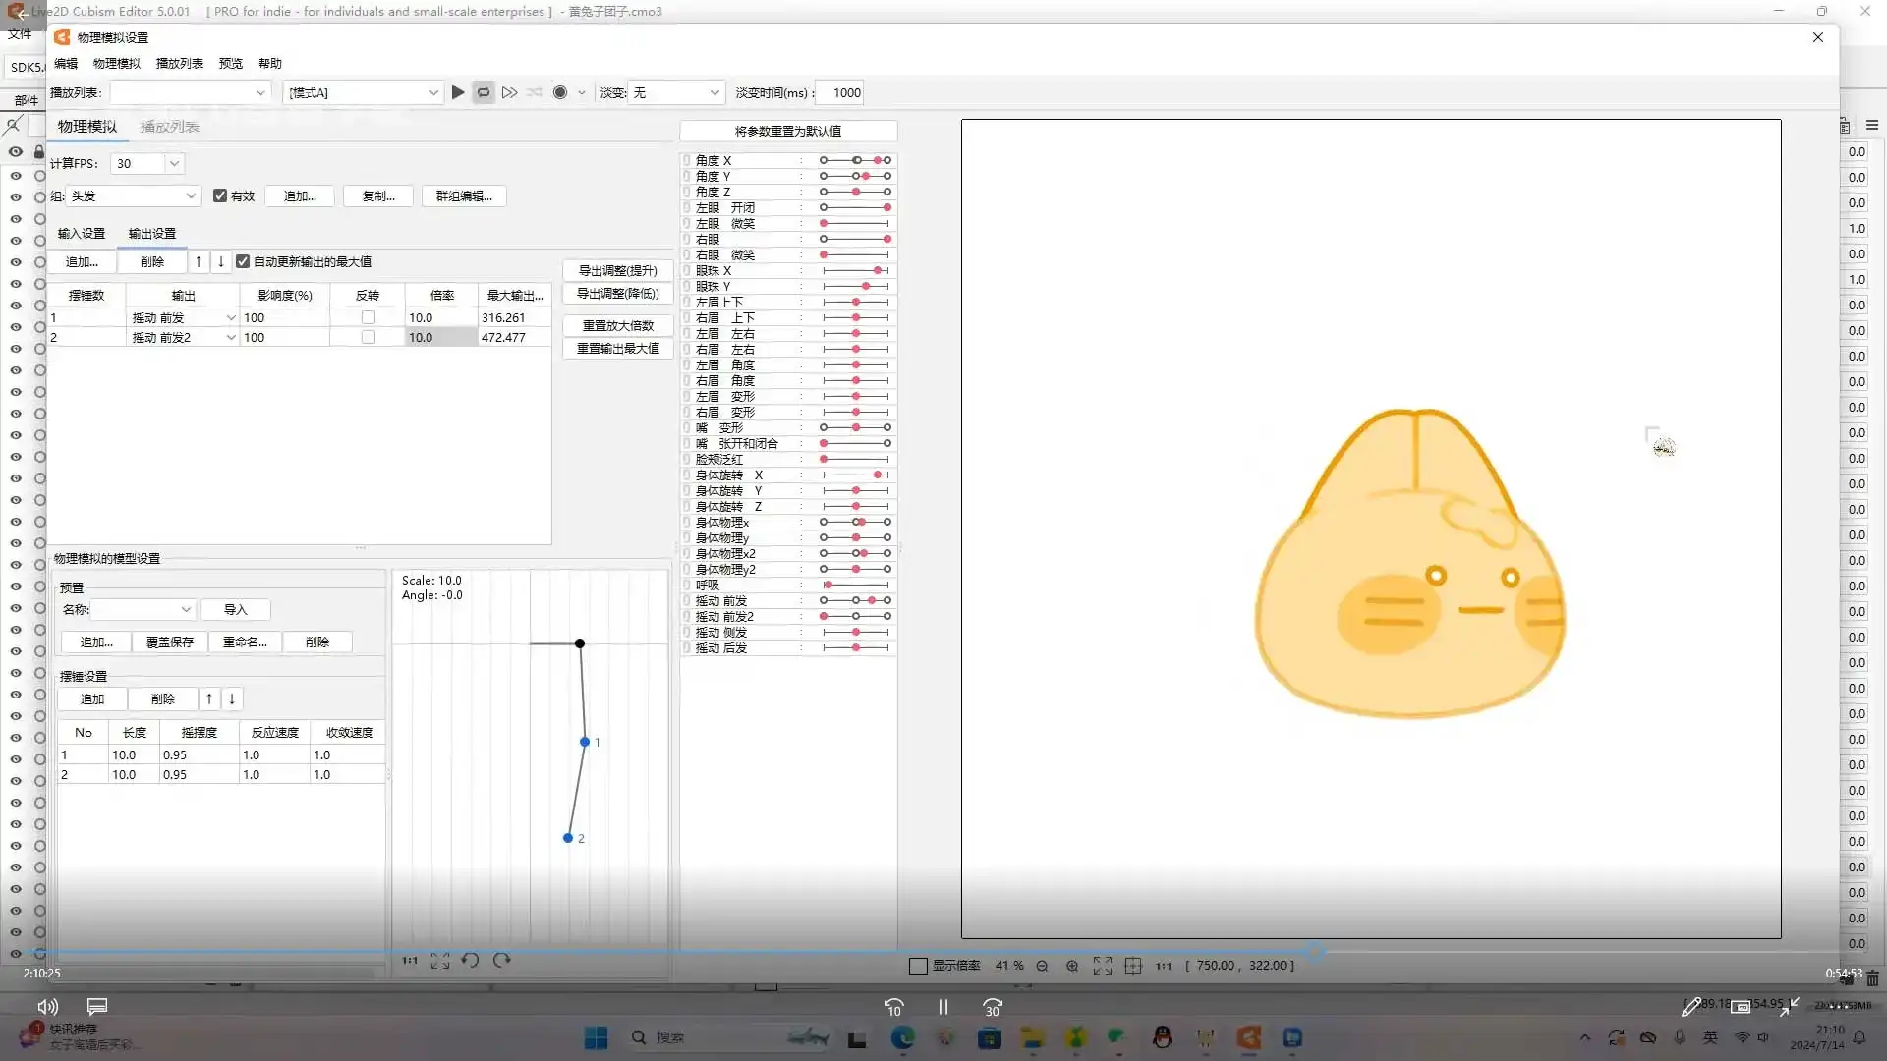Screen dimensions: 1887x1061
Task: Click the 重置输出最大值 button
Action: tap(617, 348)
